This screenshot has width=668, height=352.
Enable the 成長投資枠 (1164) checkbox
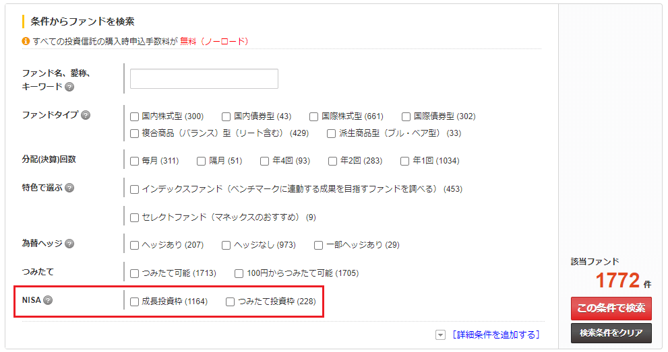coord(135,302)
